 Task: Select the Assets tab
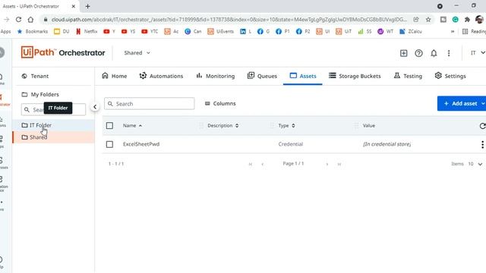[303, 76]
